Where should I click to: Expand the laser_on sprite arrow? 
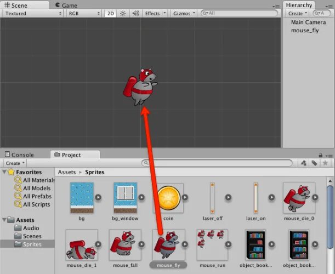click(x=272, y=197)
